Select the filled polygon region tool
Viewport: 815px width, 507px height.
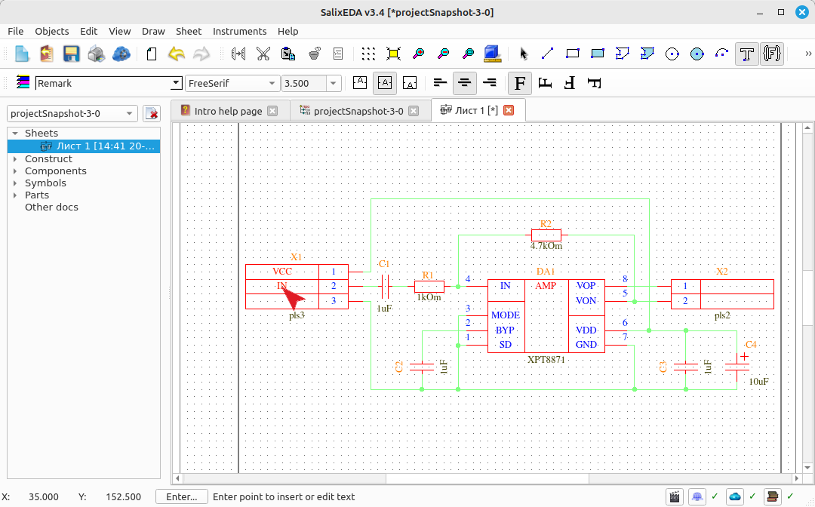pos(647,54)
